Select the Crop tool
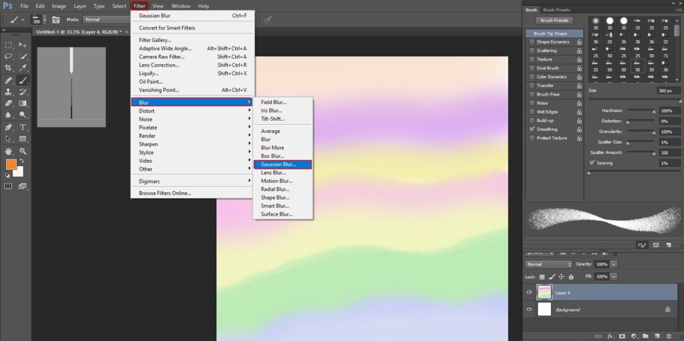The image size is (684, 341). coord(8,68)
